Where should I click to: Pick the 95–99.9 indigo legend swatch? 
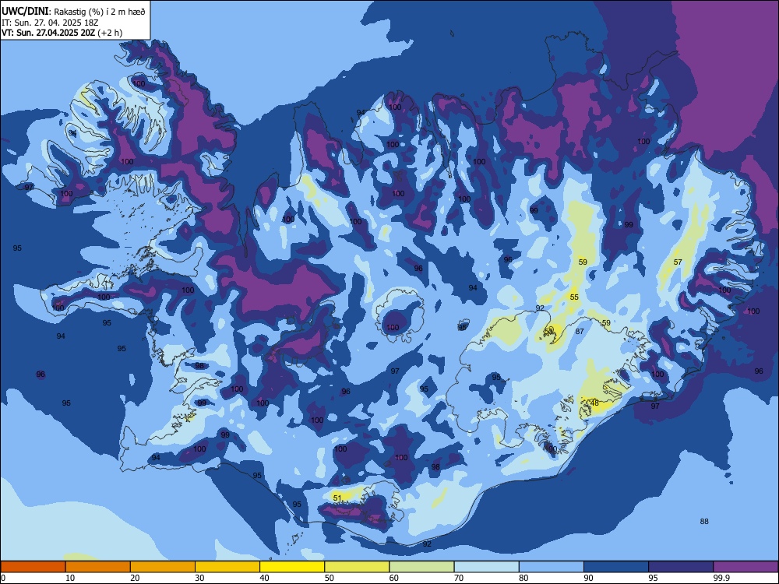point(681,567)
